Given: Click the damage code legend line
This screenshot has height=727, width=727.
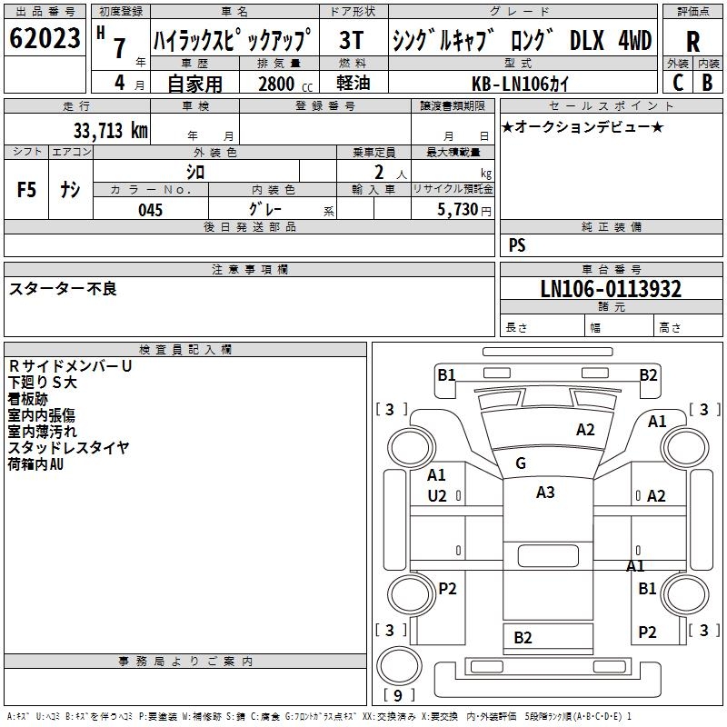Looking at the screenshot, I should point(319,716).
